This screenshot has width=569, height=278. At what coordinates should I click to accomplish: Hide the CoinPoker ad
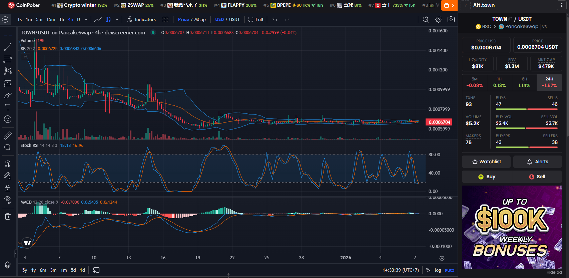[554, 272]
